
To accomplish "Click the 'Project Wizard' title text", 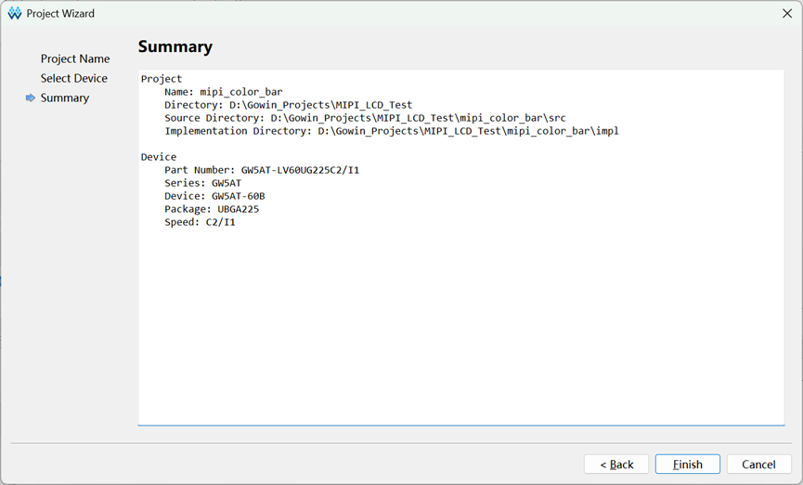I will pos(60,13).
